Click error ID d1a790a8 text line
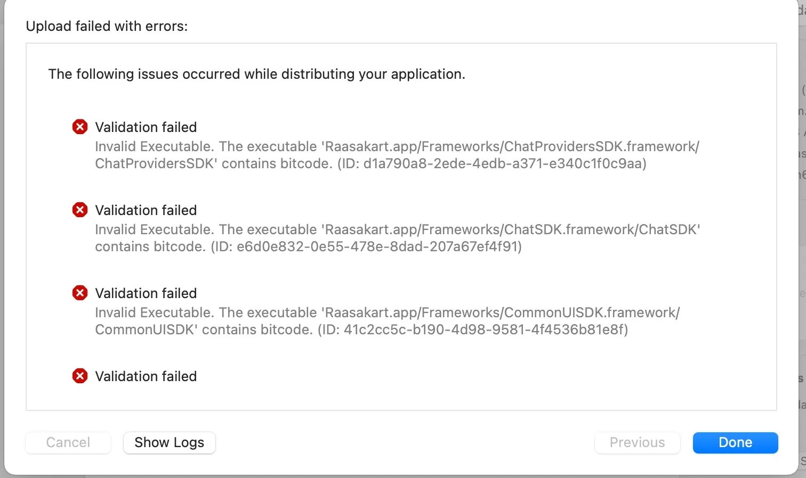Viewport: 806px width, 478px height. coord(371,163)
